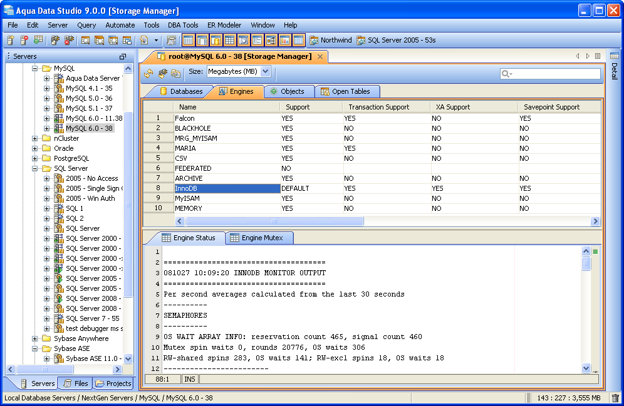Click the Refresh icon in Storage Manager toolbar
Viewport: 624px width, 406px height.
tap(148, 73)
